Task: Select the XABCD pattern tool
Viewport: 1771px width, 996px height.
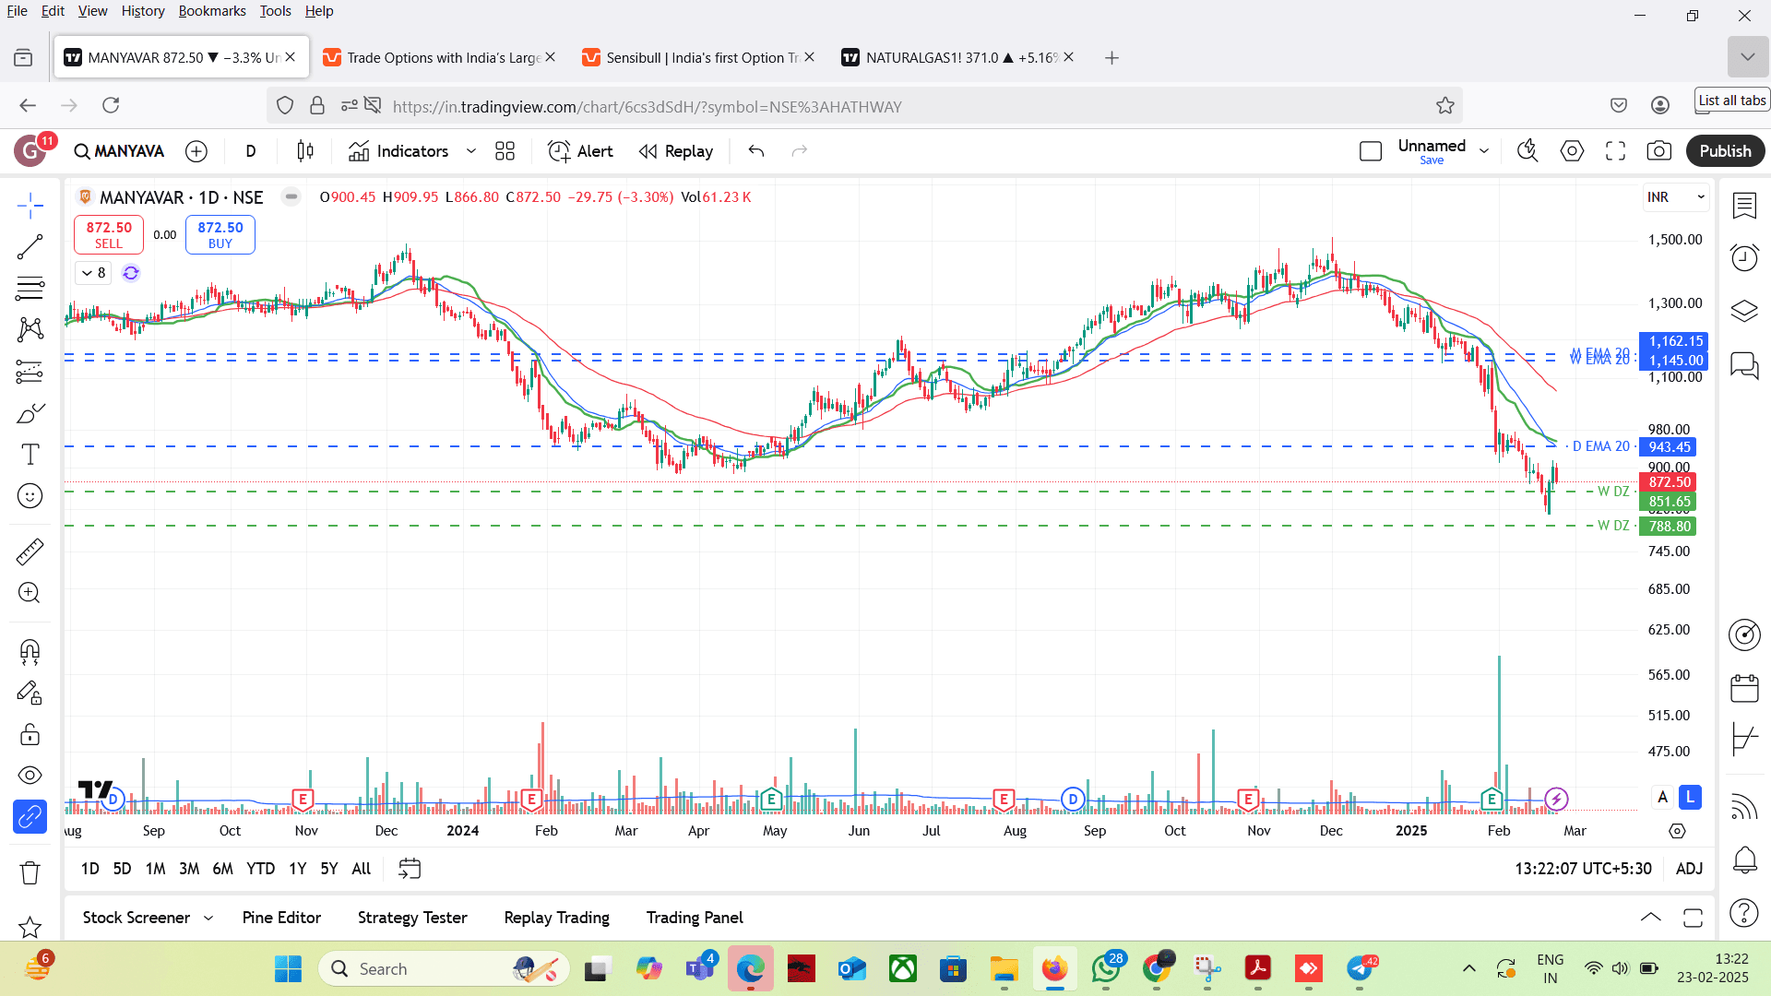Action: click(30, 329)
